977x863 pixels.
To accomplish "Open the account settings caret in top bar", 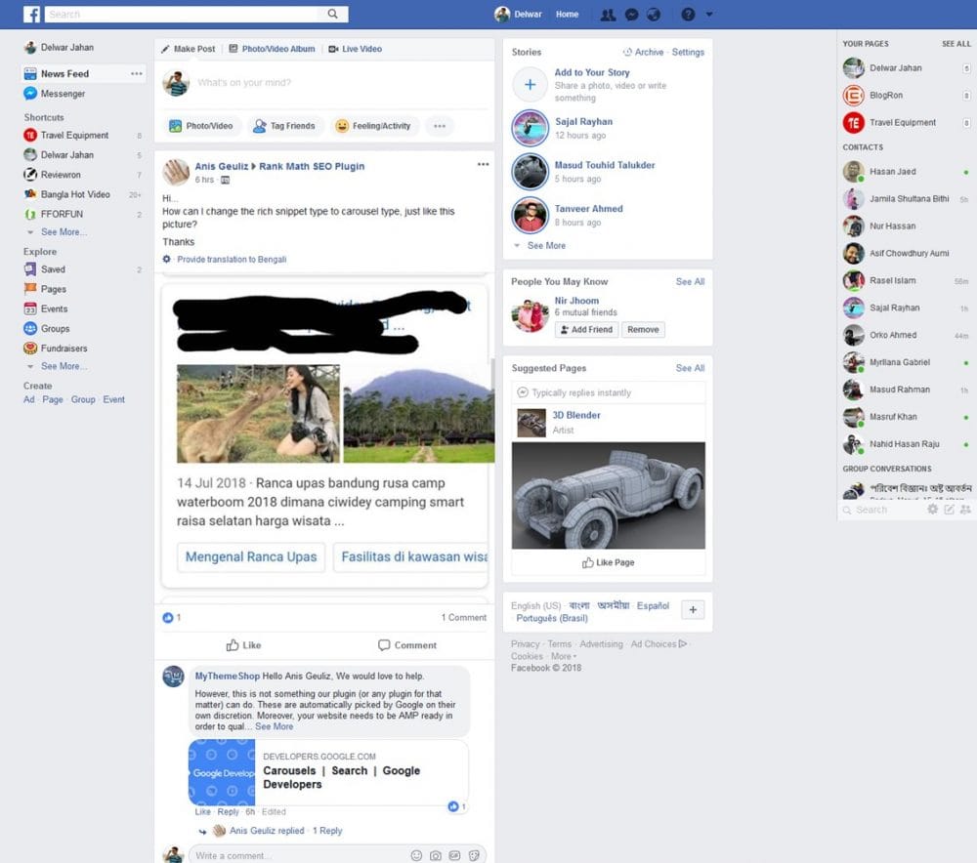I will pos(708,14).
